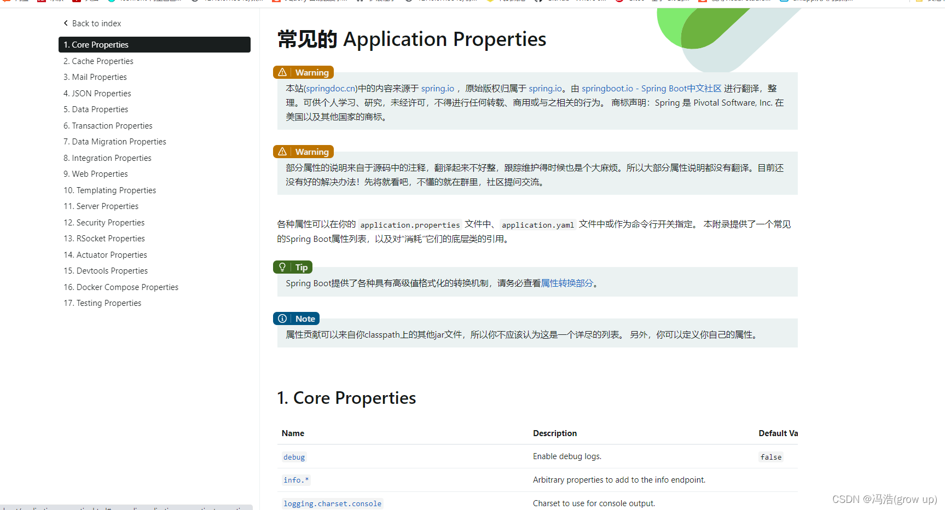Screen dimensions: 945x510
Task: Follow the springdoc.cn link in warning
Action: [x=331, y=89]
